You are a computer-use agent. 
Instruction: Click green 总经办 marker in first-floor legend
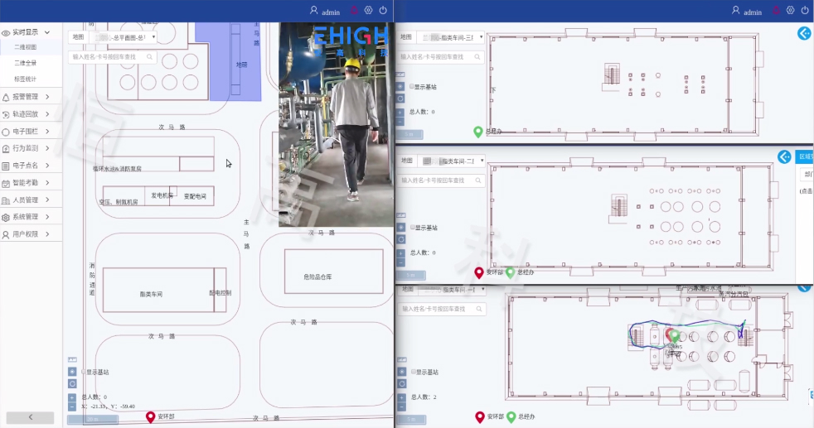click(x=511, y=417)
